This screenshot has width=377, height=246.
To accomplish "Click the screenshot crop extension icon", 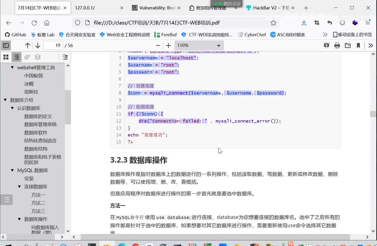I will pyautogui.click(x=317, y=23).
